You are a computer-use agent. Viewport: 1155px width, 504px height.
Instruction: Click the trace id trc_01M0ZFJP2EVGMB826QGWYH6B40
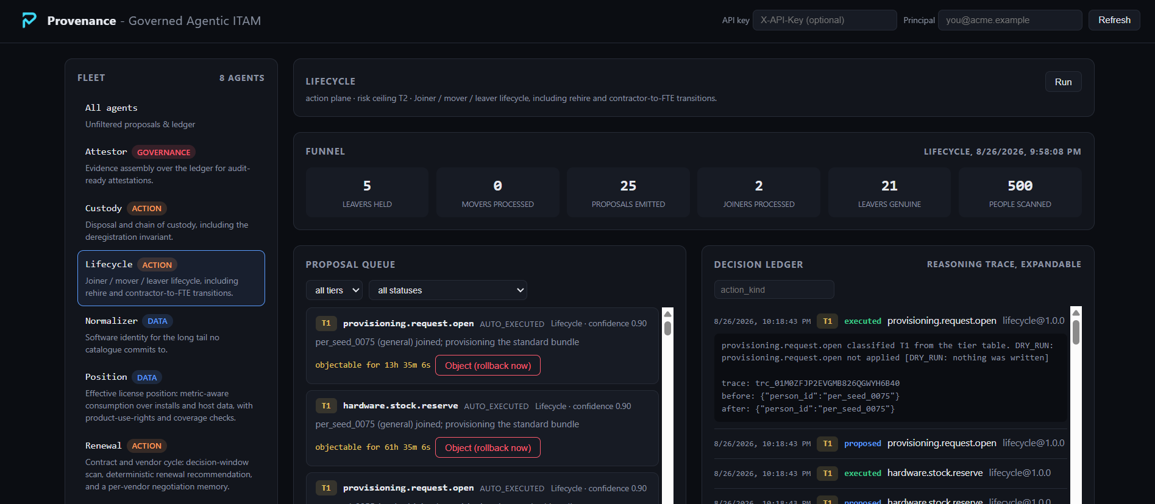(827, 383)
